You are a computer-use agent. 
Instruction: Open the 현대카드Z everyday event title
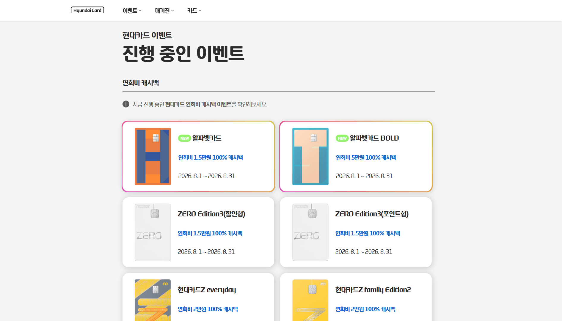(207, 290)
